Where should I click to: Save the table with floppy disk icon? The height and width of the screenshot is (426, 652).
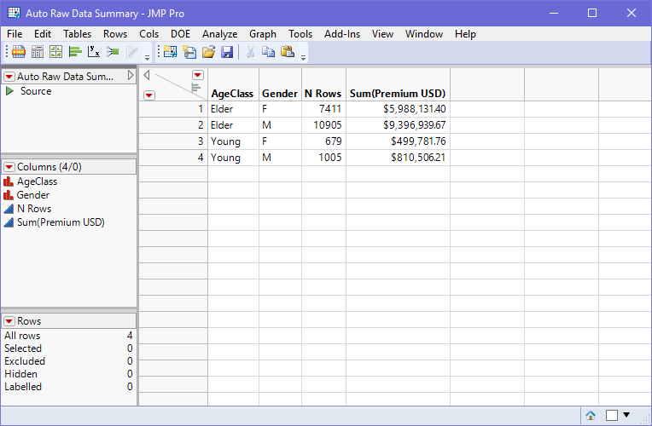point(227,51)
